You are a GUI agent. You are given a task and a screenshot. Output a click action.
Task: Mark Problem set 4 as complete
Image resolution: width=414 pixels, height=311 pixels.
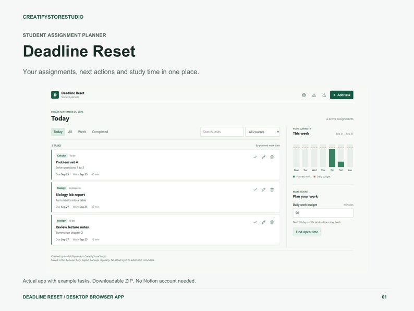(255, 157)
